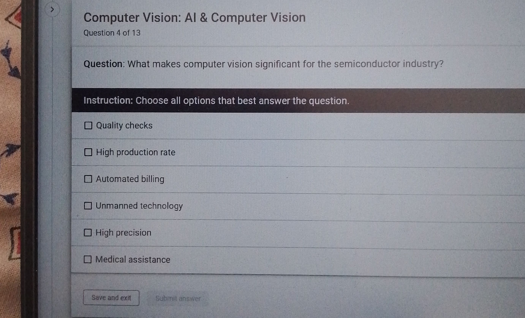This screenshot has height=318, width=525.
Task: Click the Save and exit button
Action: 111,298
